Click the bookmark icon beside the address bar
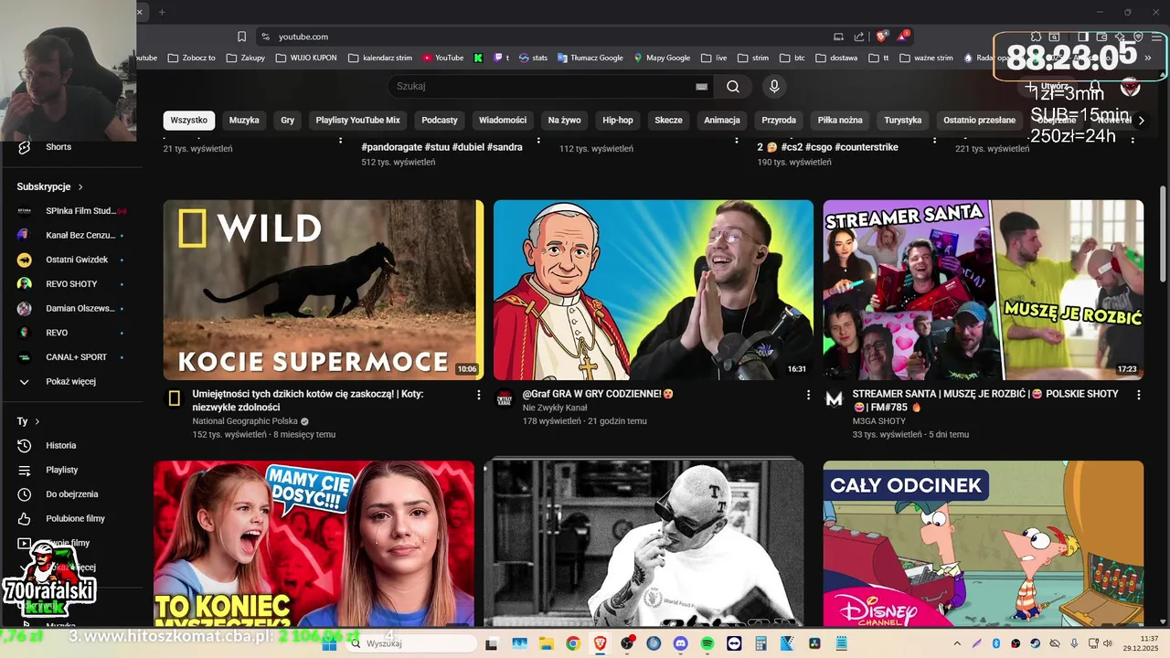The image size is (1170, 658). coord(241,37)
